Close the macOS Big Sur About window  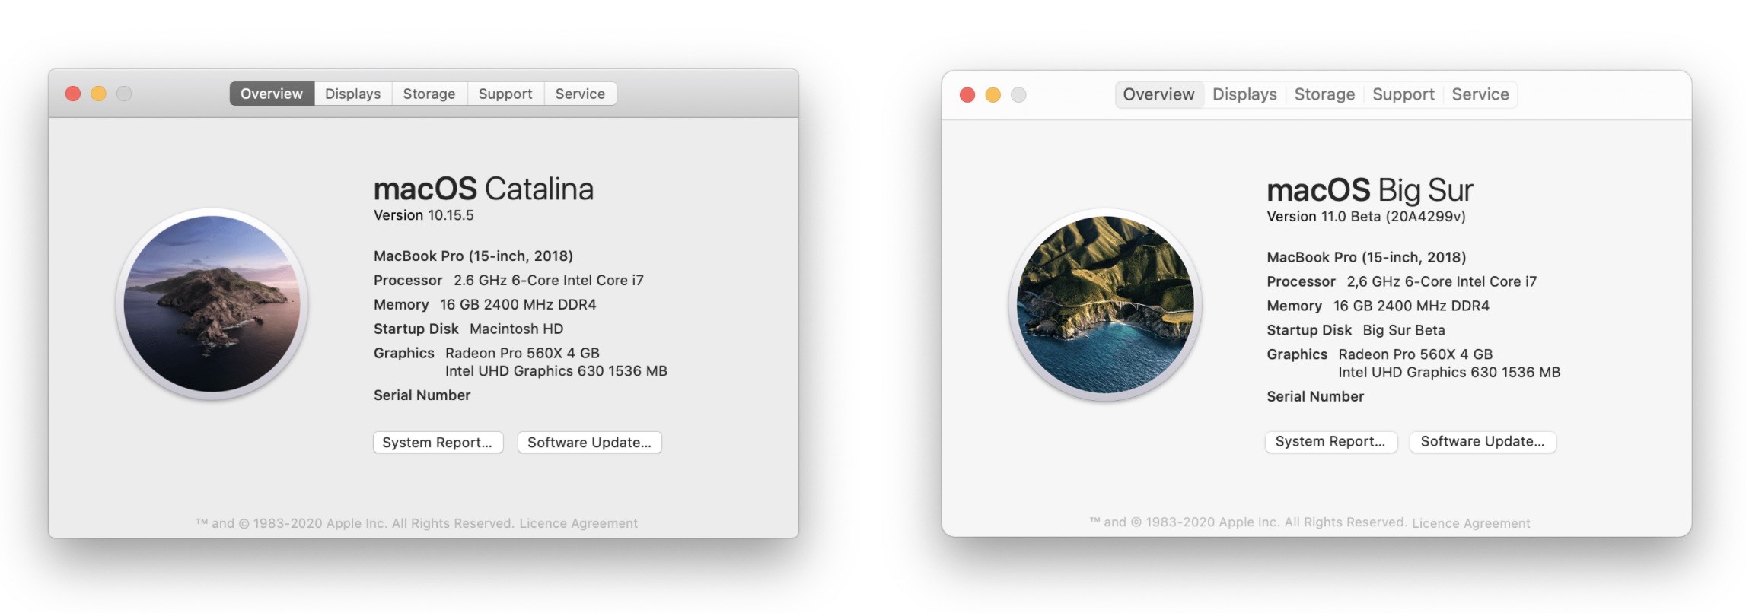[x=967, y=94]
